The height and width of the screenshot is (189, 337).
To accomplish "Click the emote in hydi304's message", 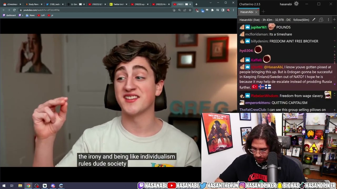I will 258,49.
